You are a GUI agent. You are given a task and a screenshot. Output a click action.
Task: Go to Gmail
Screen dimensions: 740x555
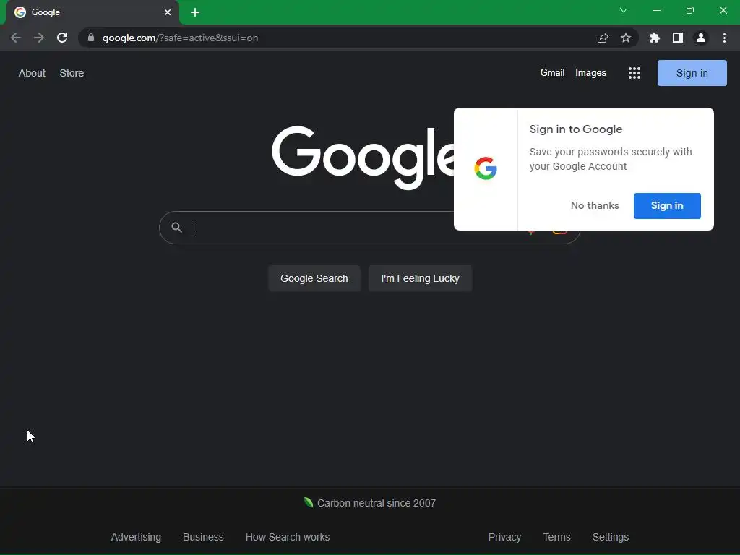point(552,73)
